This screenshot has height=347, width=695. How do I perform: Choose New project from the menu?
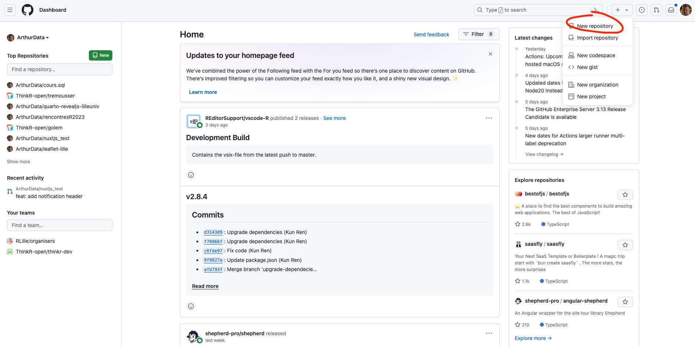pyautogui.click(x=597, y=96)
